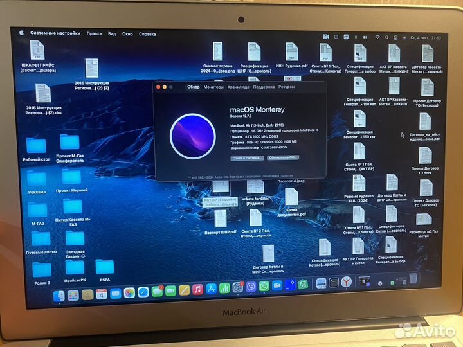Launch FaceTime from the Dock
This screenshot has height=347, width=463.
tap(170, 291)
